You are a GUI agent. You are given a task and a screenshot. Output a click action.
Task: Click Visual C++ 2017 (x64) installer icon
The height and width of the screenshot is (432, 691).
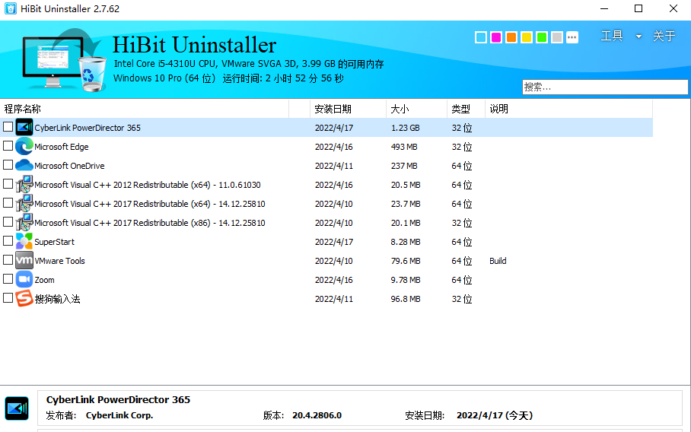click(24, 203)
